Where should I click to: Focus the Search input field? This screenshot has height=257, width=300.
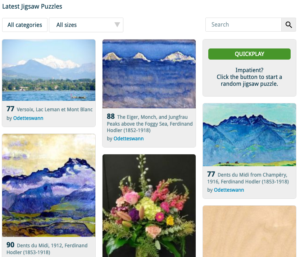(x=244, y=25)
